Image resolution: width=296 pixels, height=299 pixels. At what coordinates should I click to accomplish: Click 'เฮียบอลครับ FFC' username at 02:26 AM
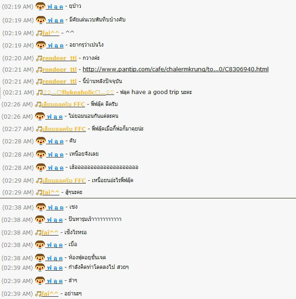pos(63,104)
